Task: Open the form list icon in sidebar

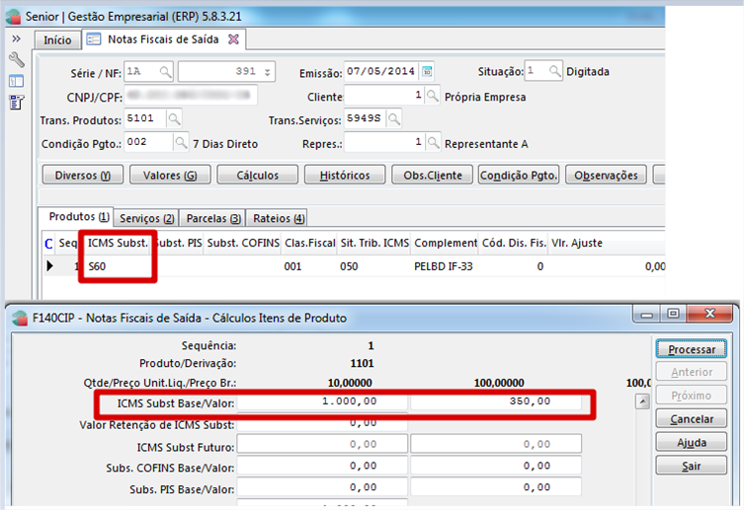Action: click(16, 102)
